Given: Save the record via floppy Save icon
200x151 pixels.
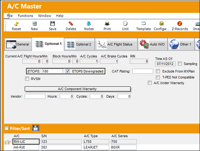Looking at the screenshot, I should point(53,24).
